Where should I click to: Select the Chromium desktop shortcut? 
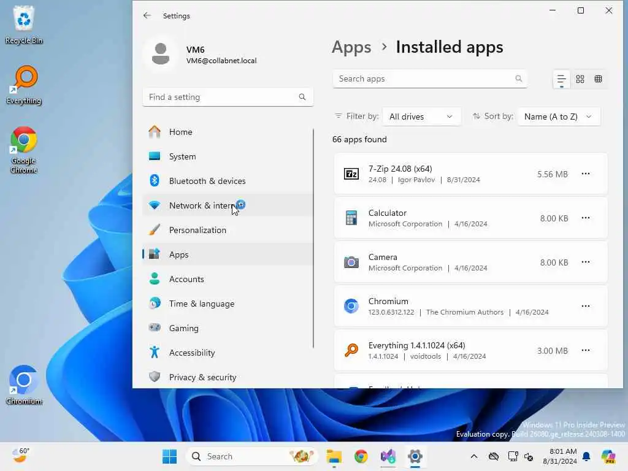pos(24,385)
